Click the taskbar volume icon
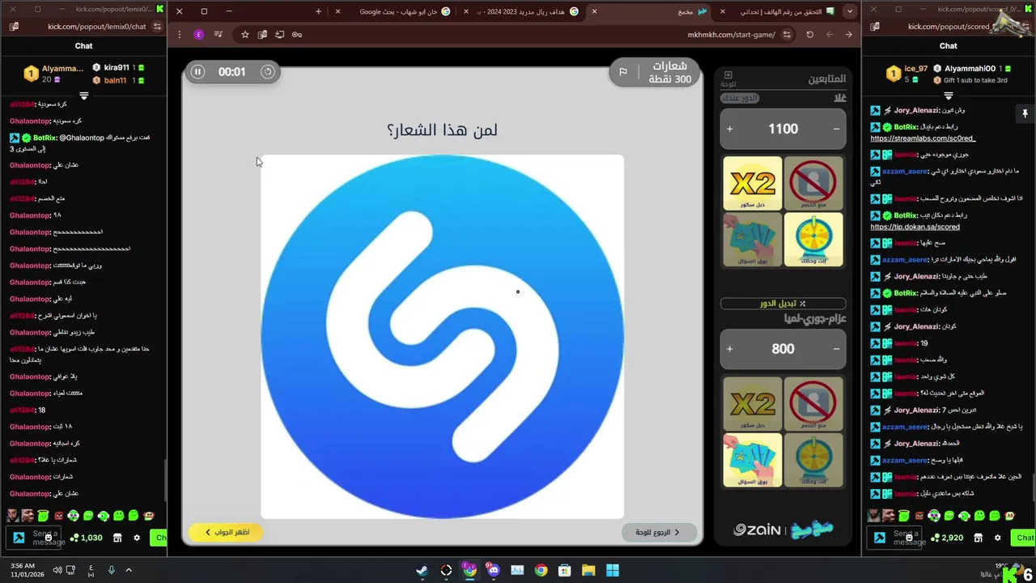1036x583 pixels. [x=57, y=570]
